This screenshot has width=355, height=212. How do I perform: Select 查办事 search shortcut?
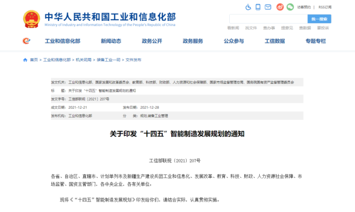pos(269,28)
